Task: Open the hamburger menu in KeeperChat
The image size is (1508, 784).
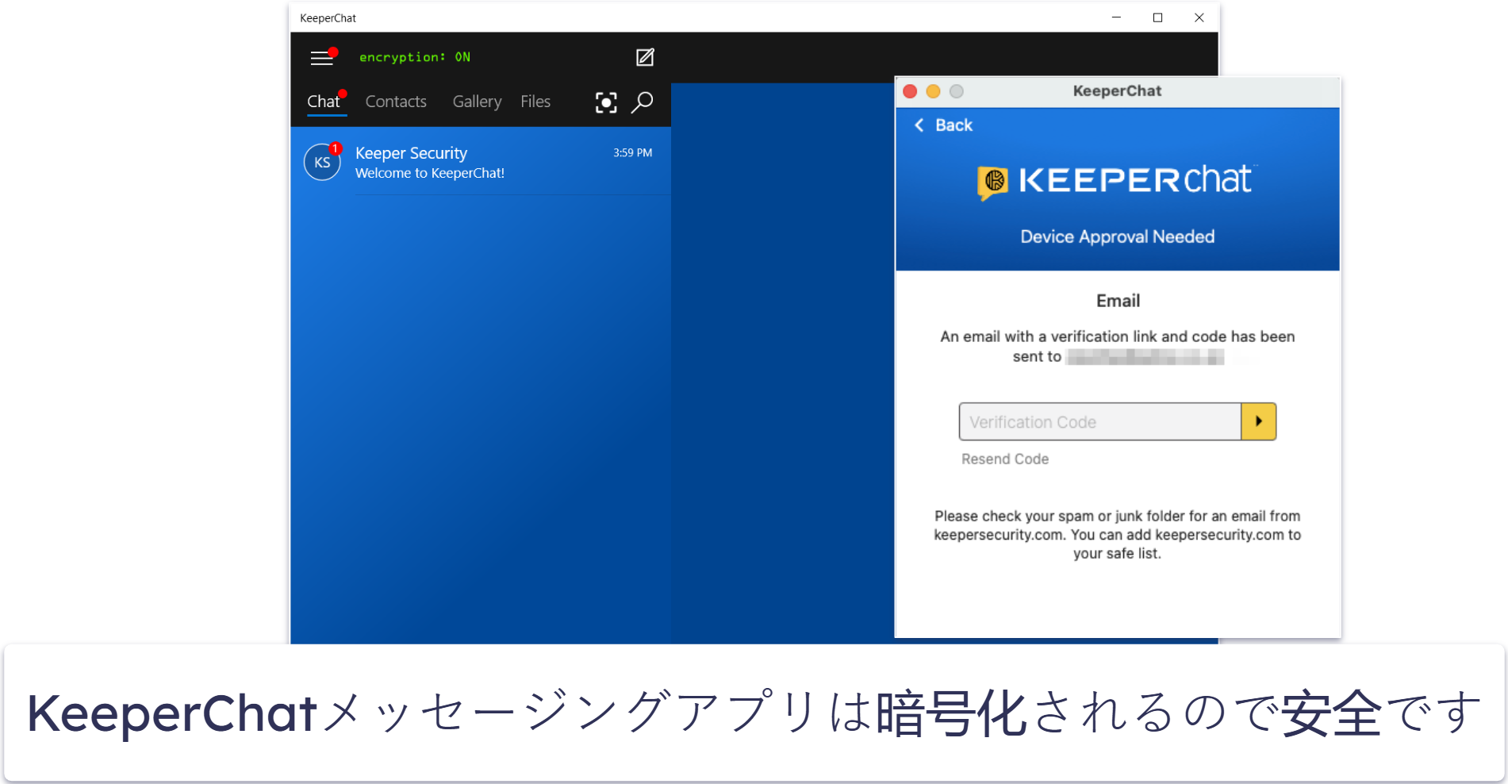Action: (x=321, y=57)
